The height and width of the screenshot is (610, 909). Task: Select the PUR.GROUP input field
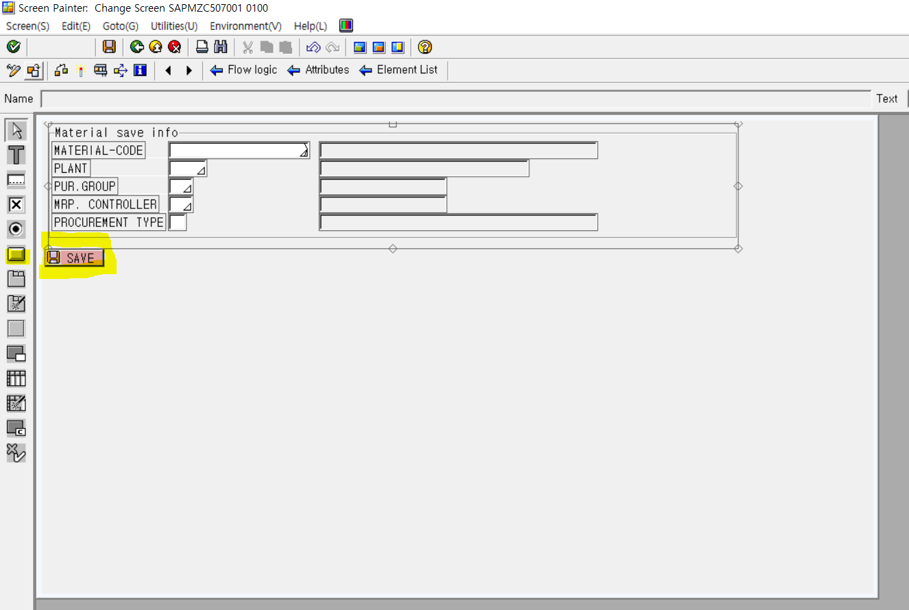point(181,186)
